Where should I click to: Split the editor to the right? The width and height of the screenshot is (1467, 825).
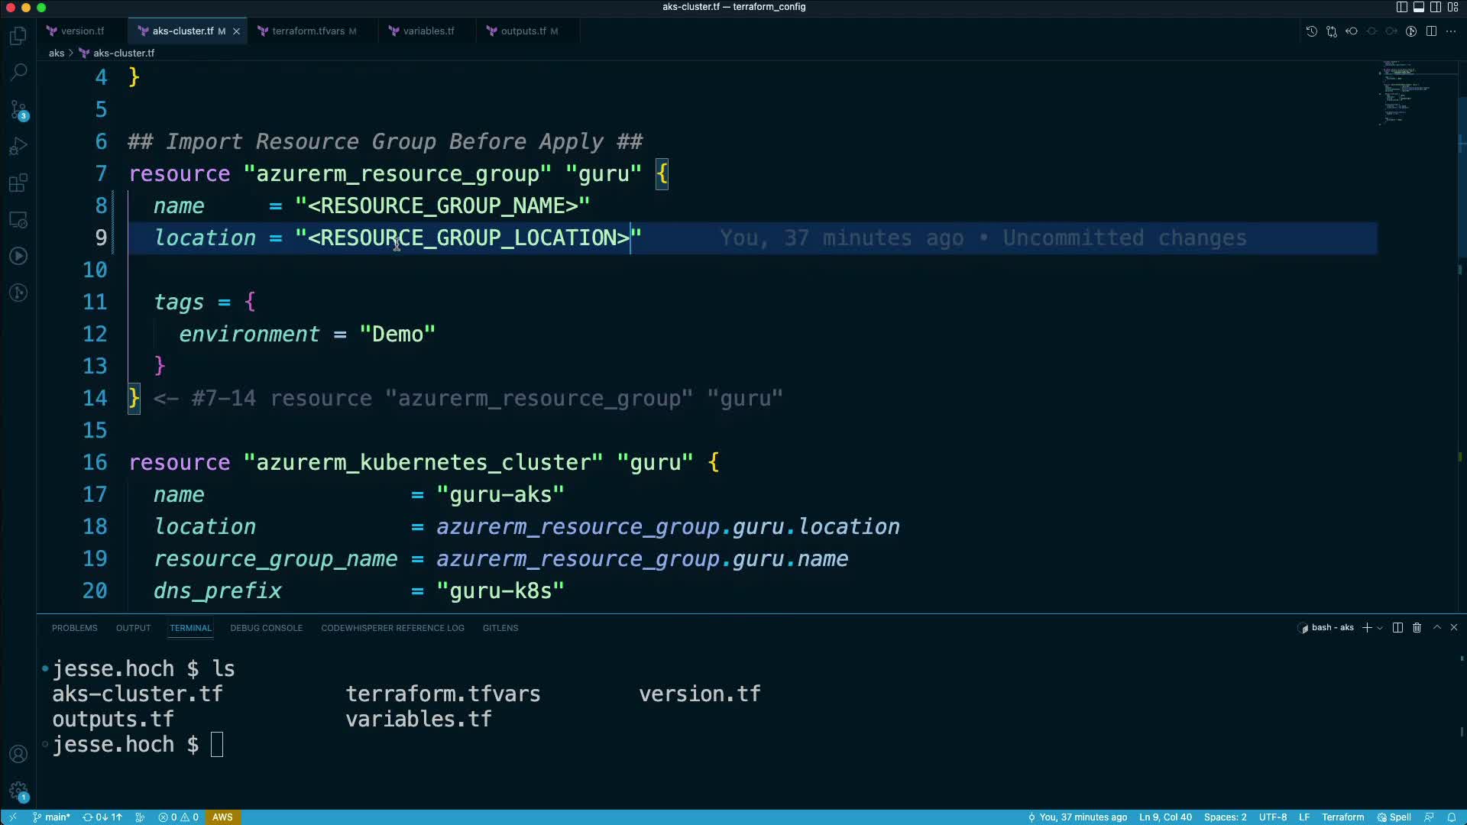1431,31
